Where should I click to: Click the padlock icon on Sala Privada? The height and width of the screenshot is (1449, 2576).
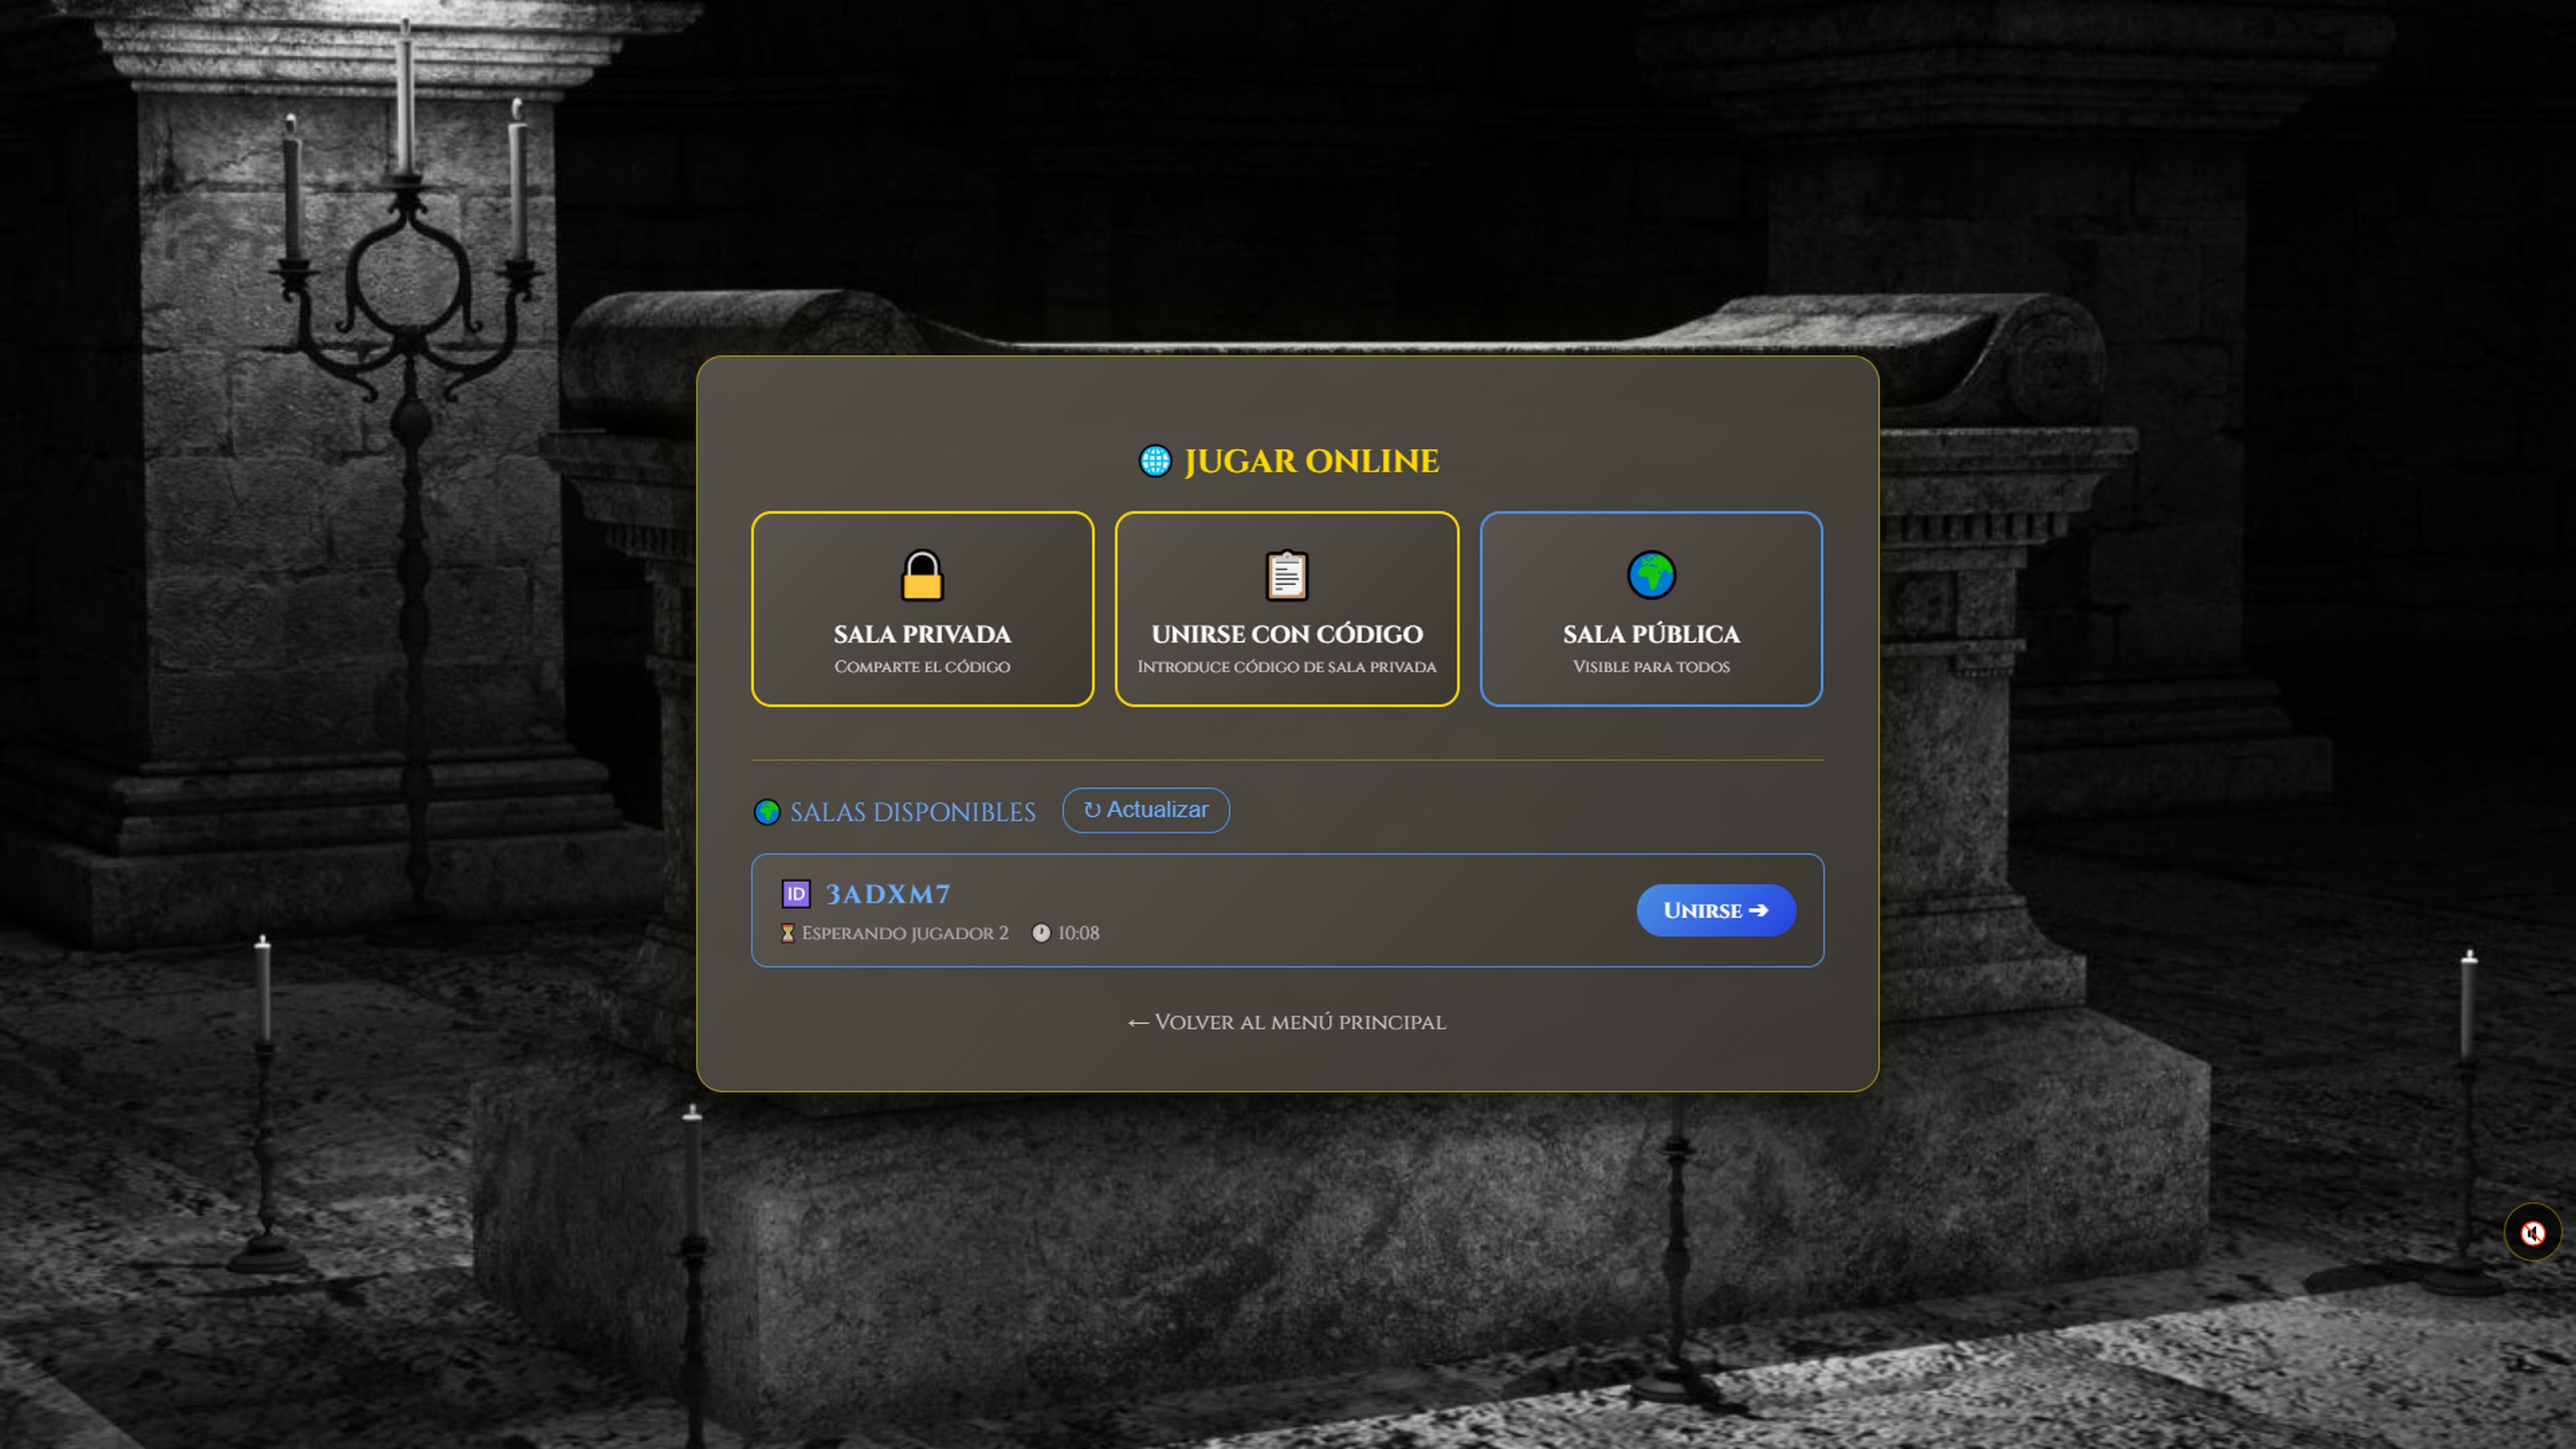coord(922,575)
